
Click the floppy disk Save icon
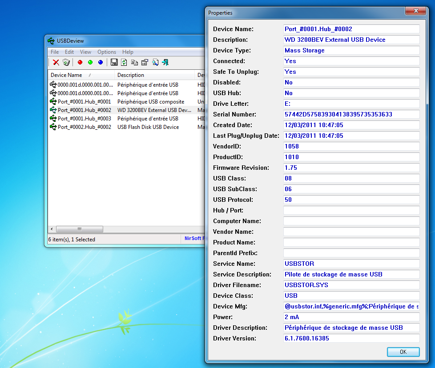pos(114,63)
